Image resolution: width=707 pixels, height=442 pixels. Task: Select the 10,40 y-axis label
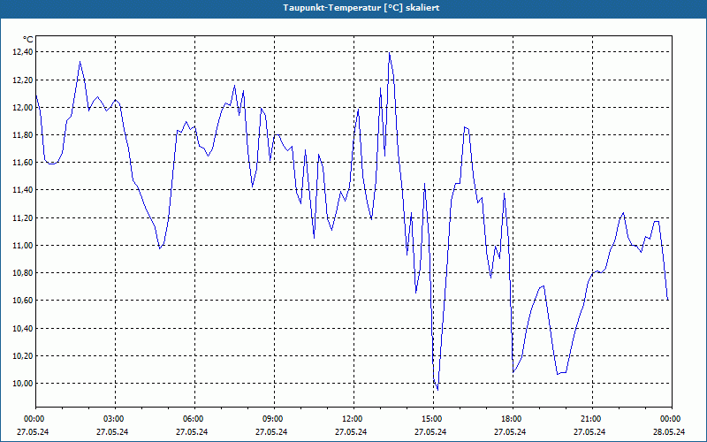(x=23, y=328)
